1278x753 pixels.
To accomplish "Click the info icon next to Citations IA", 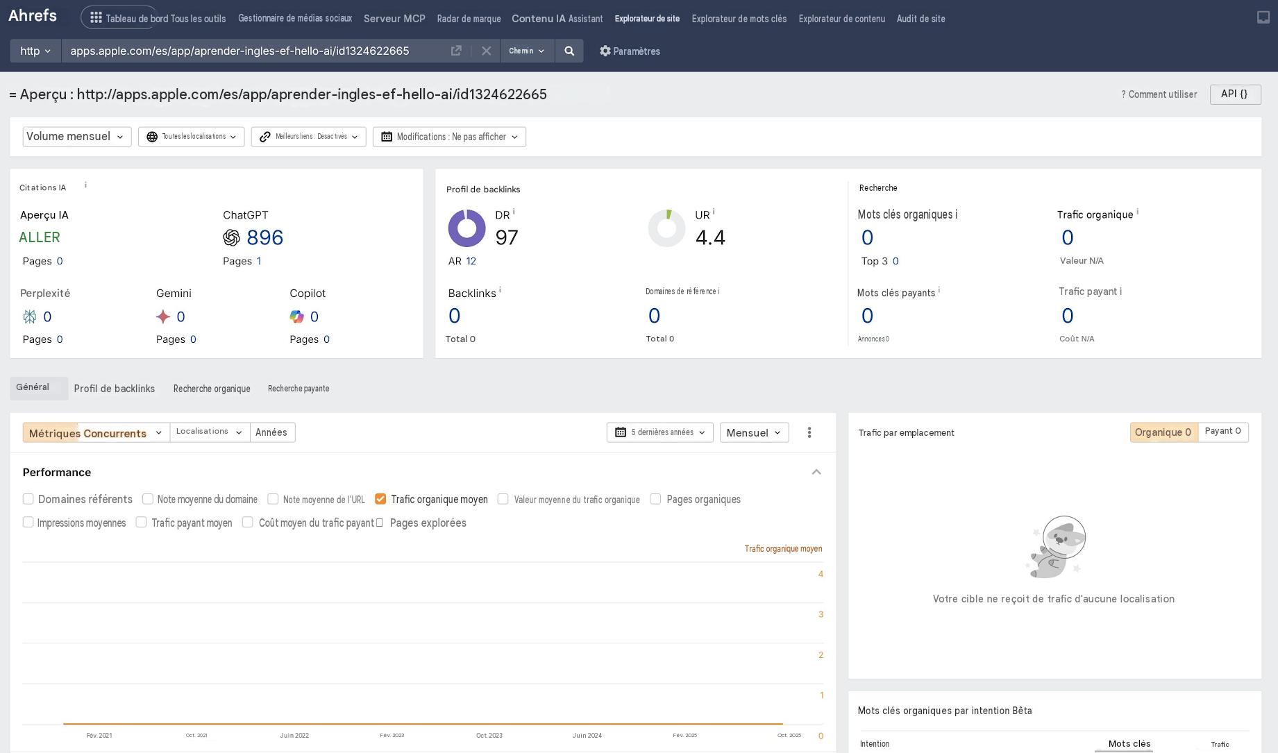I will coord(85,185).
